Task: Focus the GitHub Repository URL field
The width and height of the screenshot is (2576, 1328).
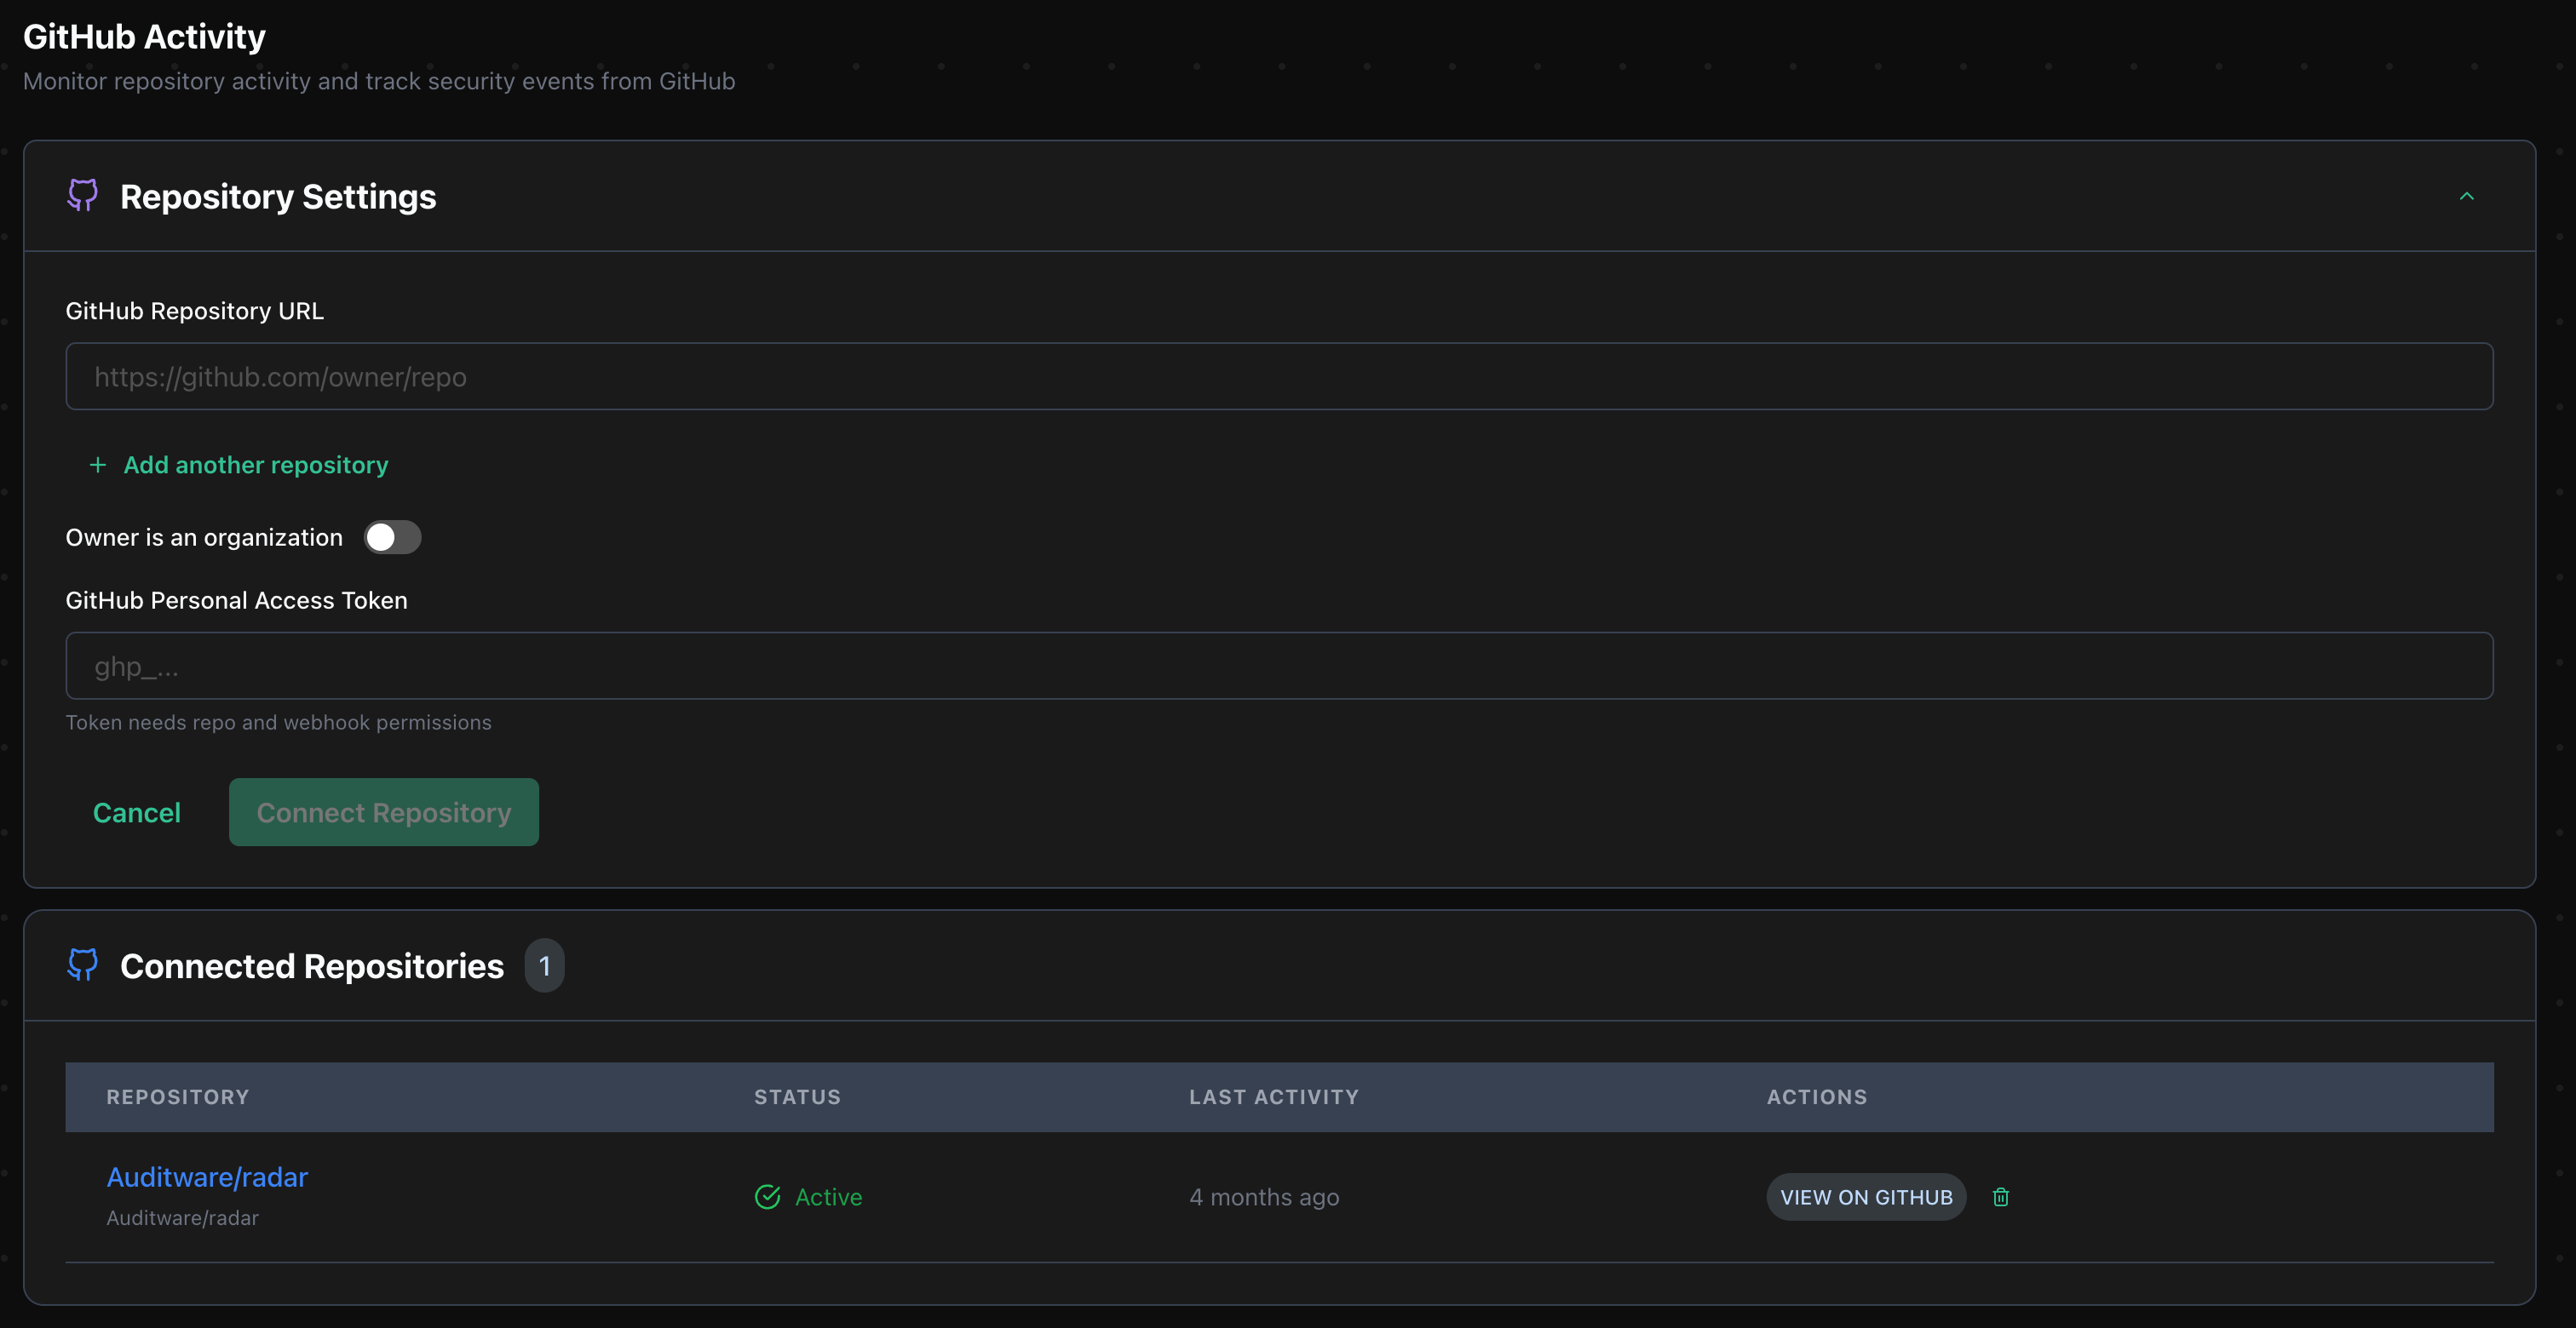Action: tap(1279, 377)
